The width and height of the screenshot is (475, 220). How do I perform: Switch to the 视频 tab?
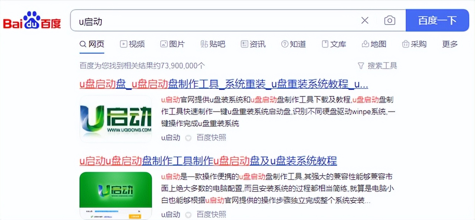(132, 44)
